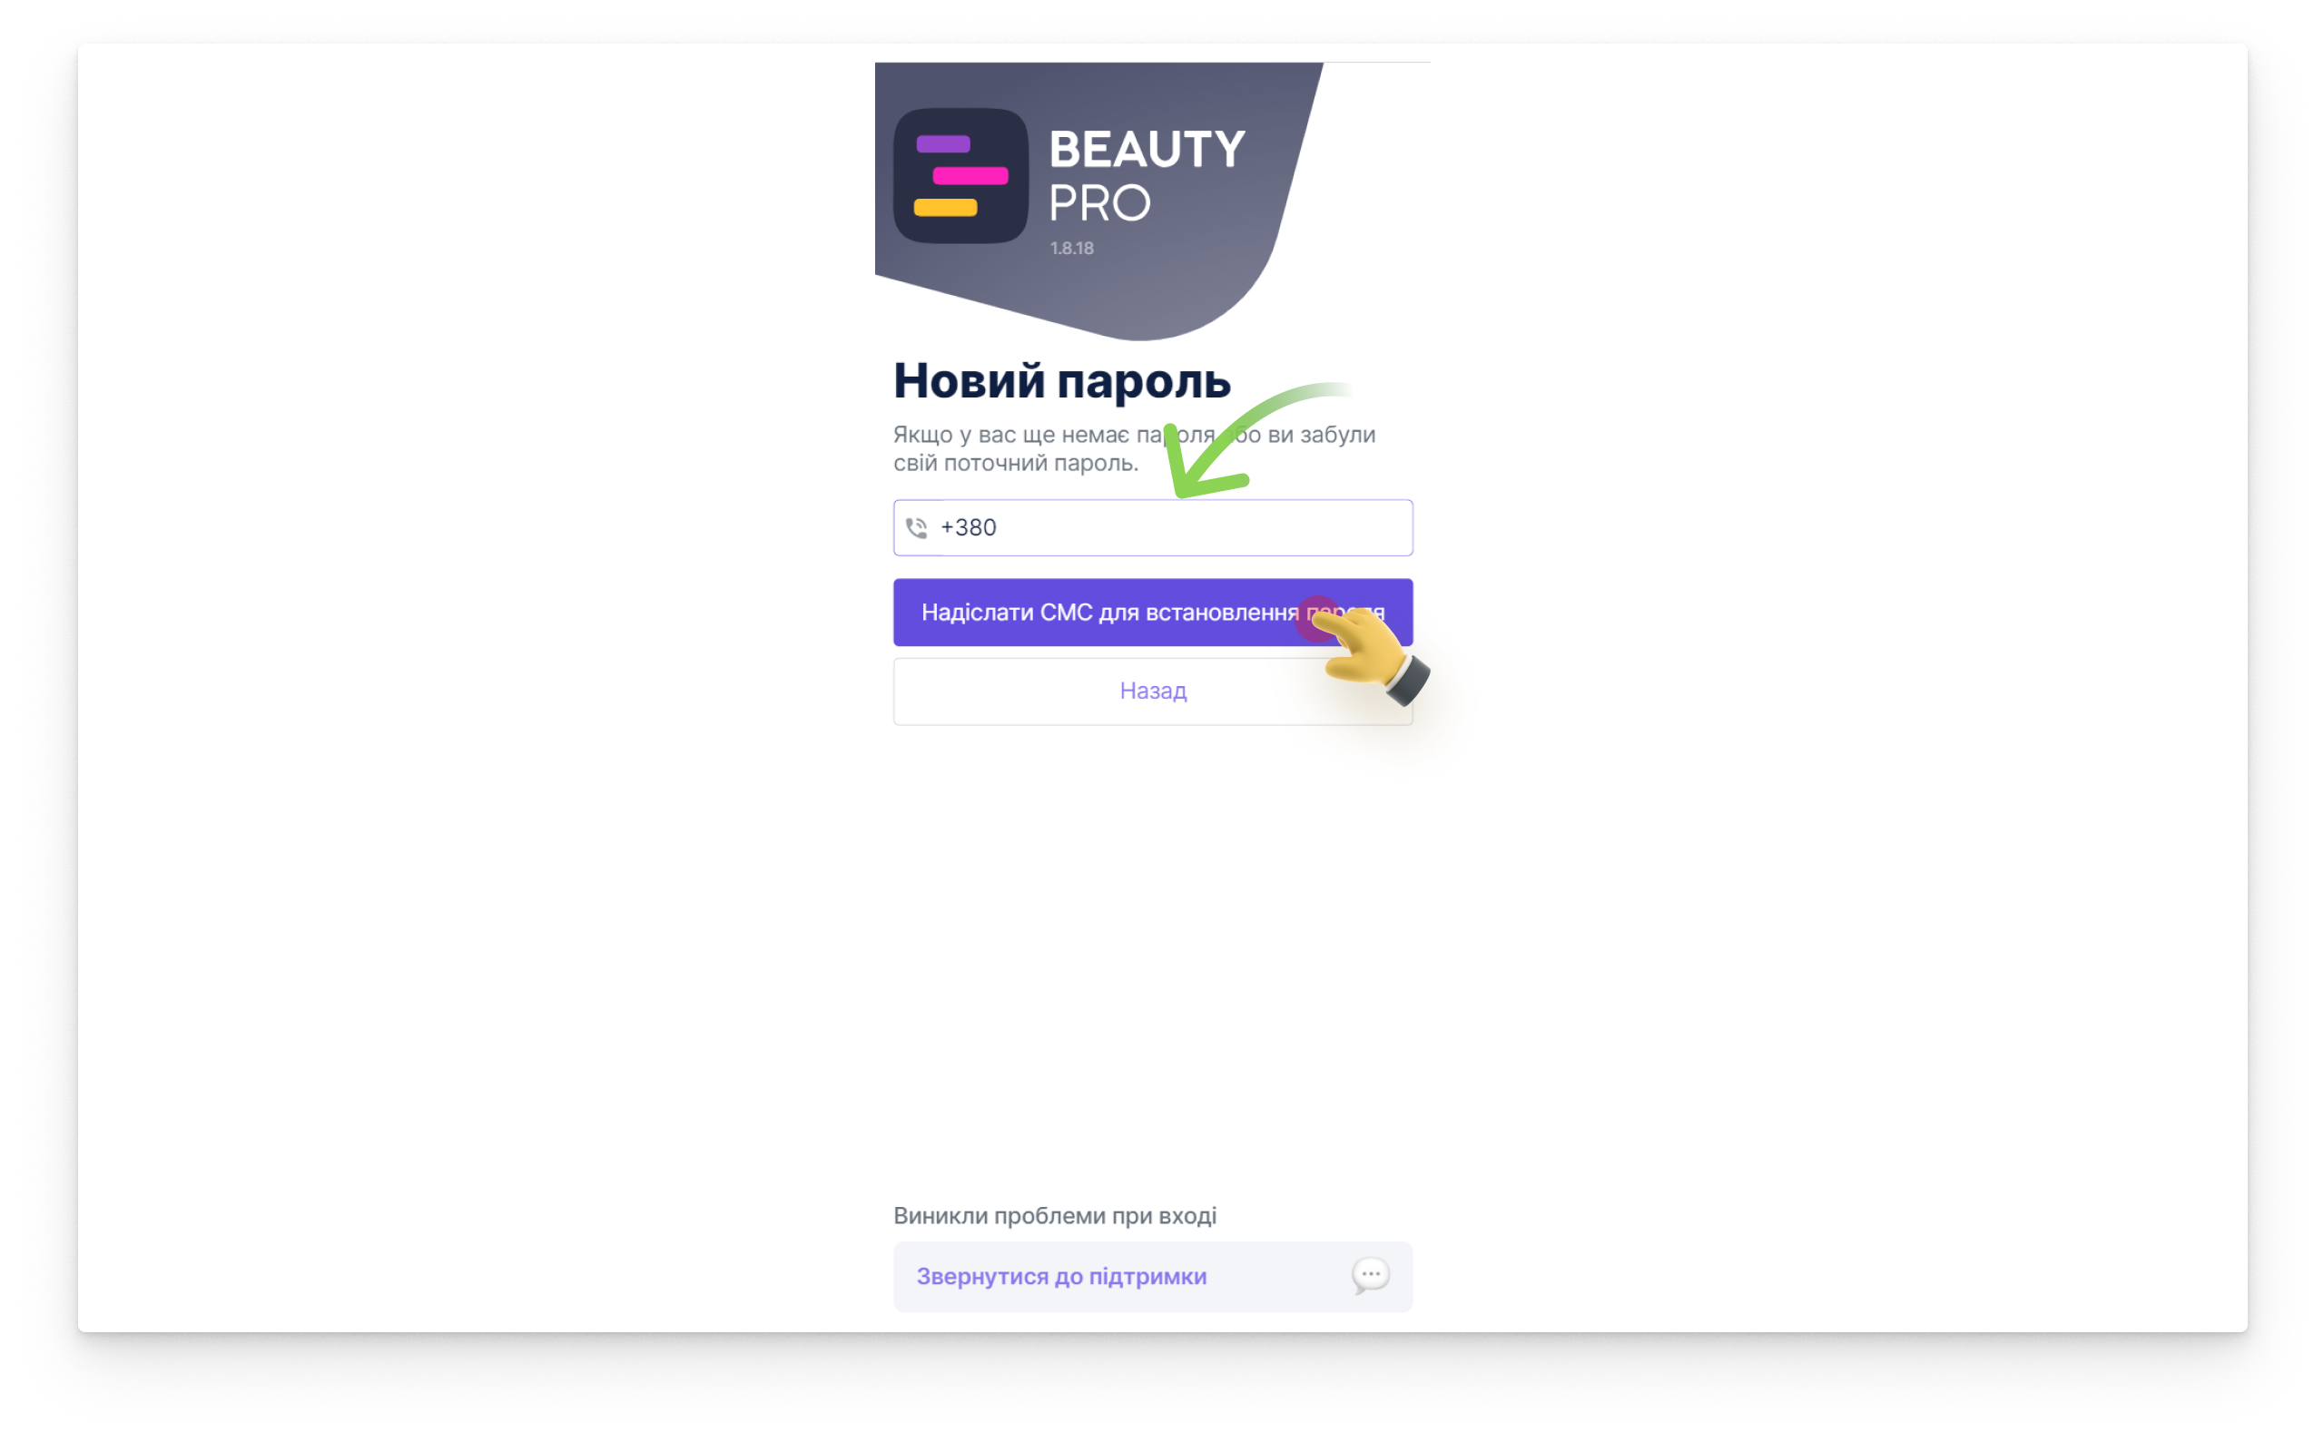Click the Beauty Pro app logo icon
The image size is (2324, 1452).
pos(960,176)
